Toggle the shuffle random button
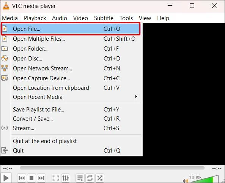This screenshot has width=225, height=183. (x=100, y=178)
